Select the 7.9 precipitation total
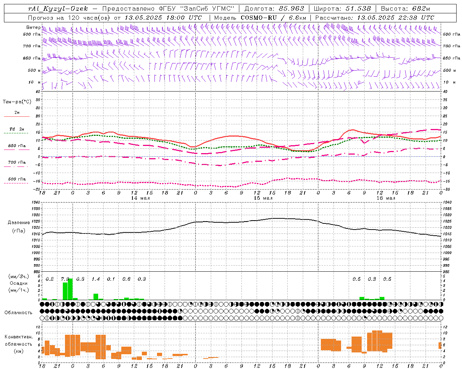 click(x=65, y=279)
